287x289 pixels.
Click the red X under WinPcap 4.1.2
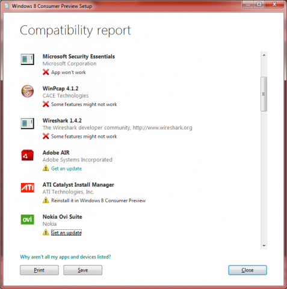pyautogui.click(x=46, y=104)
